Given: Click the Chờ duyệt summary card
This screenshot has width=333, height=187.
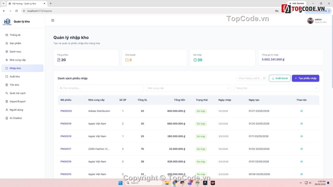Looking at the screenshot, I should (x=154, y=58).
